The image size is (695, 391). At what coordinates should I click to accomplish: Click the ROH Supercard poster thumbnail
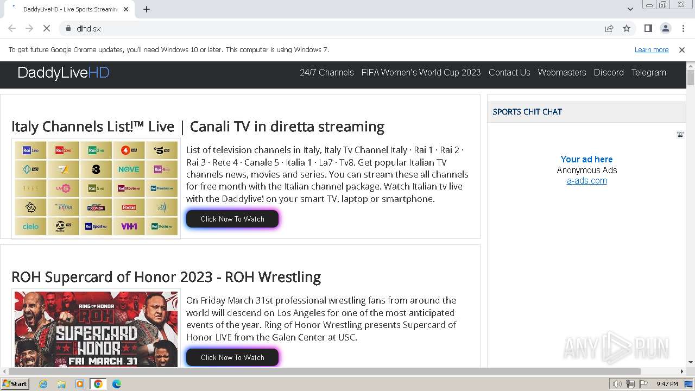click(96, 329)
